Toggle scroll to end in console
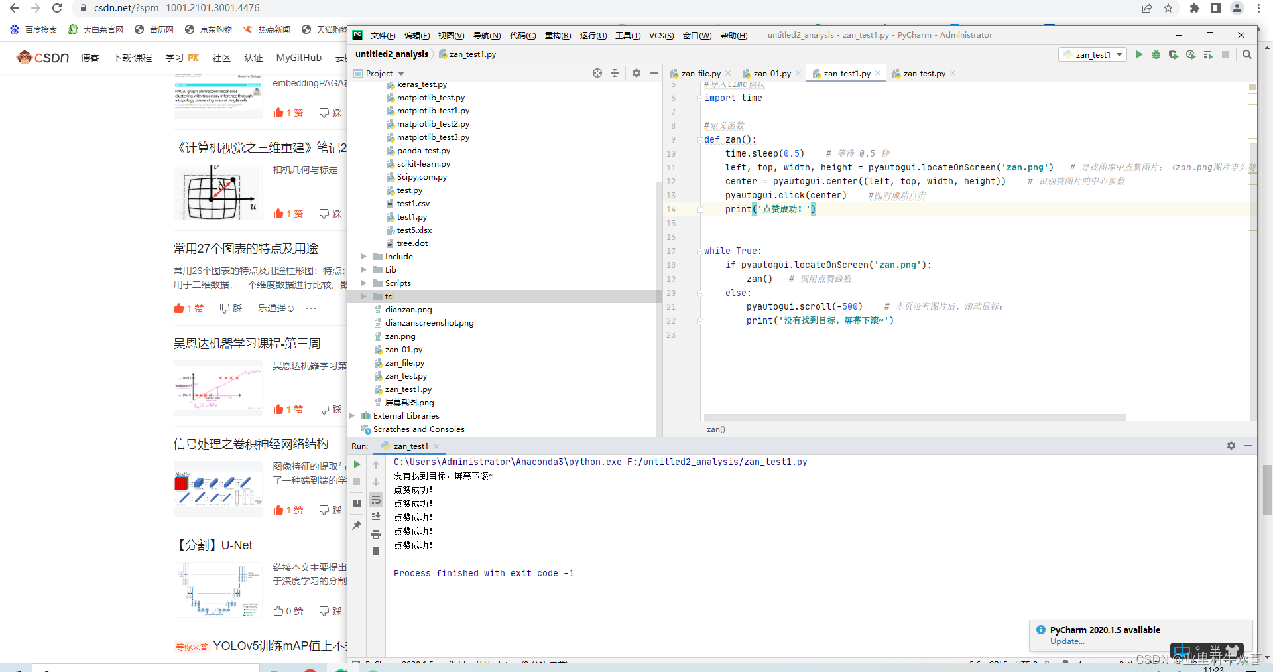1273x672 pixels. 376,517
